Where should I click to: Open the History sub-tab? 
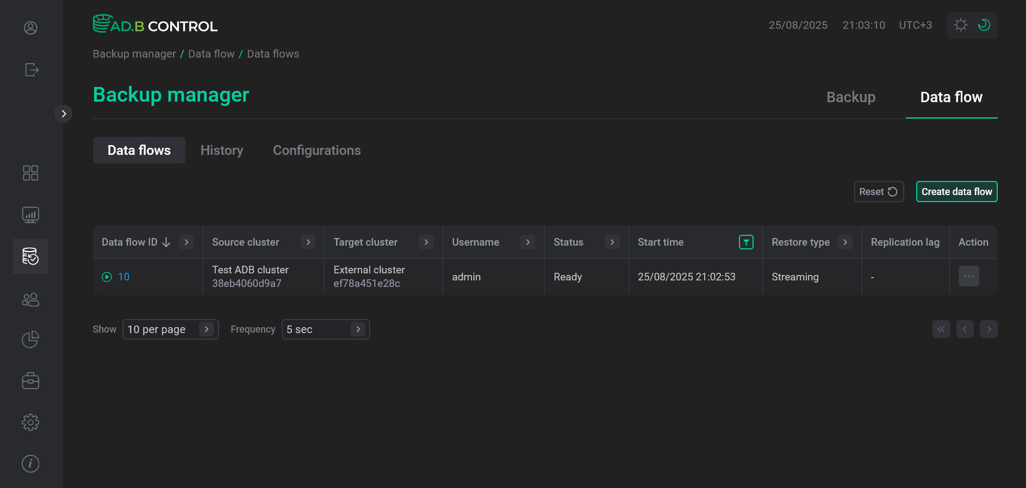[x=222, y=150]
